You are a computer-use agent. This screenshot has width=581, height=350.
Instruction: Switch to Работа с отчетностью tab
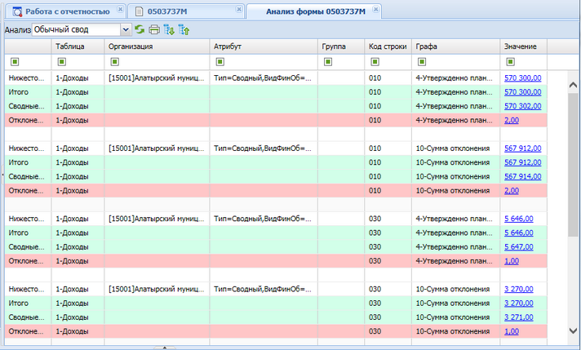tap(68, 11)
